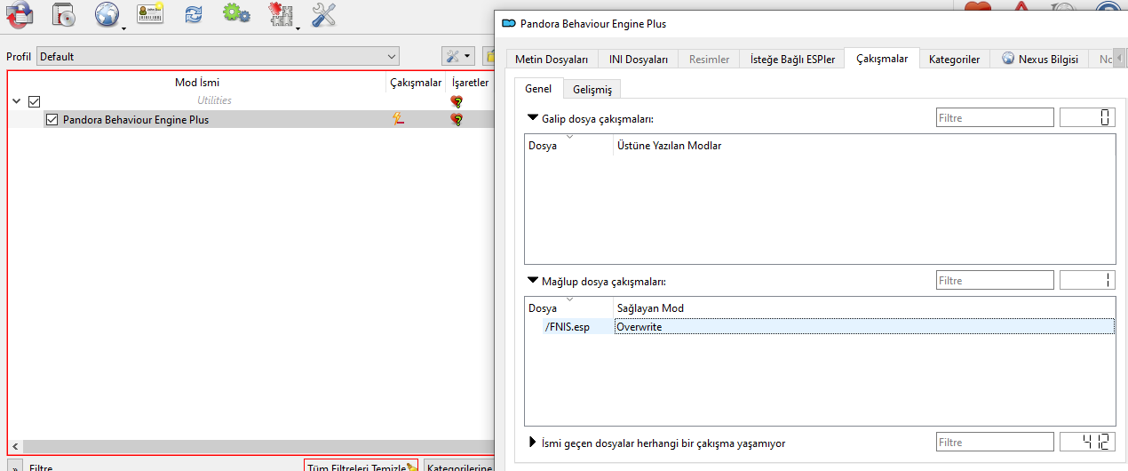Click the conflict lightning icon on the Pandora row
The height and width of the screenshot is (471, 1128).
(x=400, y=119)
